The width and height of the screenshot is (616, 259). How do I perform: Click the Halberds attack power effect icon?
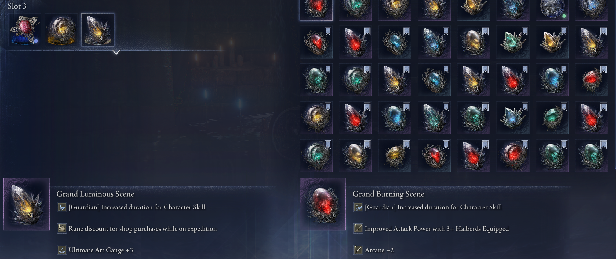point(358,229)
